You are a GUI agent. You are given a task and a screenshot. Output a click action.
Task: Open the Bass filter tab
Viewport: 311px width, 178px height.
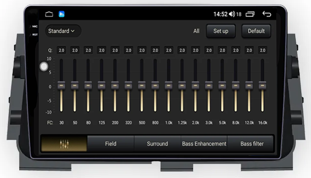pyautogui.click(x=252, y=144)
